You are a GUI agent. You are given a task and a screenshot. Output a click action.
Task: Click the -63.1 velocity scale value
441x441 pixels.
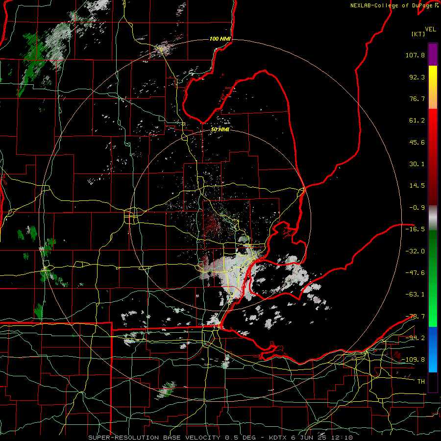415,294
